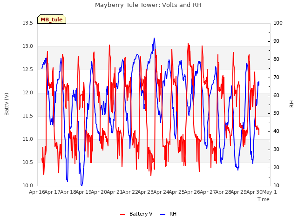Click the red Battery V legend swatch
Screen dimensions: 298x223
point(123,215)
